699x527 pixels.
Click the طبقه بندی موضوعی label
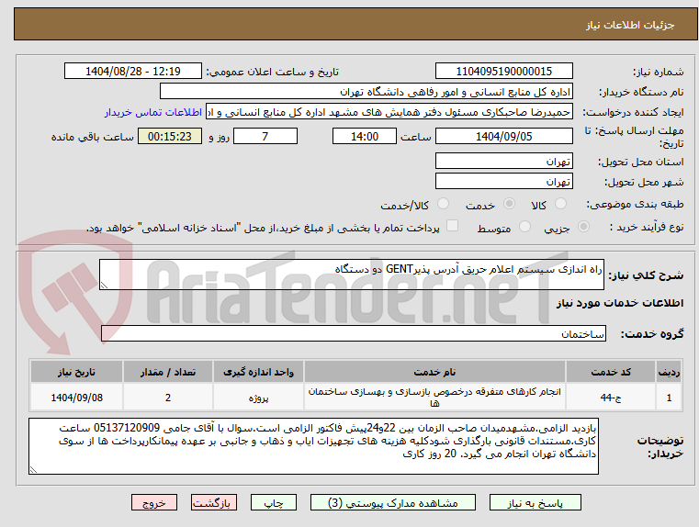click(635, 204)
